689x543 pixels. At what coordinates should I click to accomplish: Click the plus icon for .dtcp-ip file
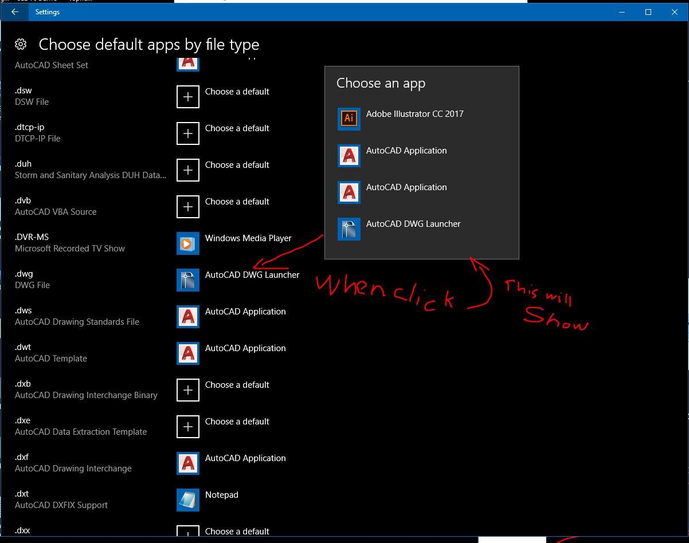click(x=188, y=133)
